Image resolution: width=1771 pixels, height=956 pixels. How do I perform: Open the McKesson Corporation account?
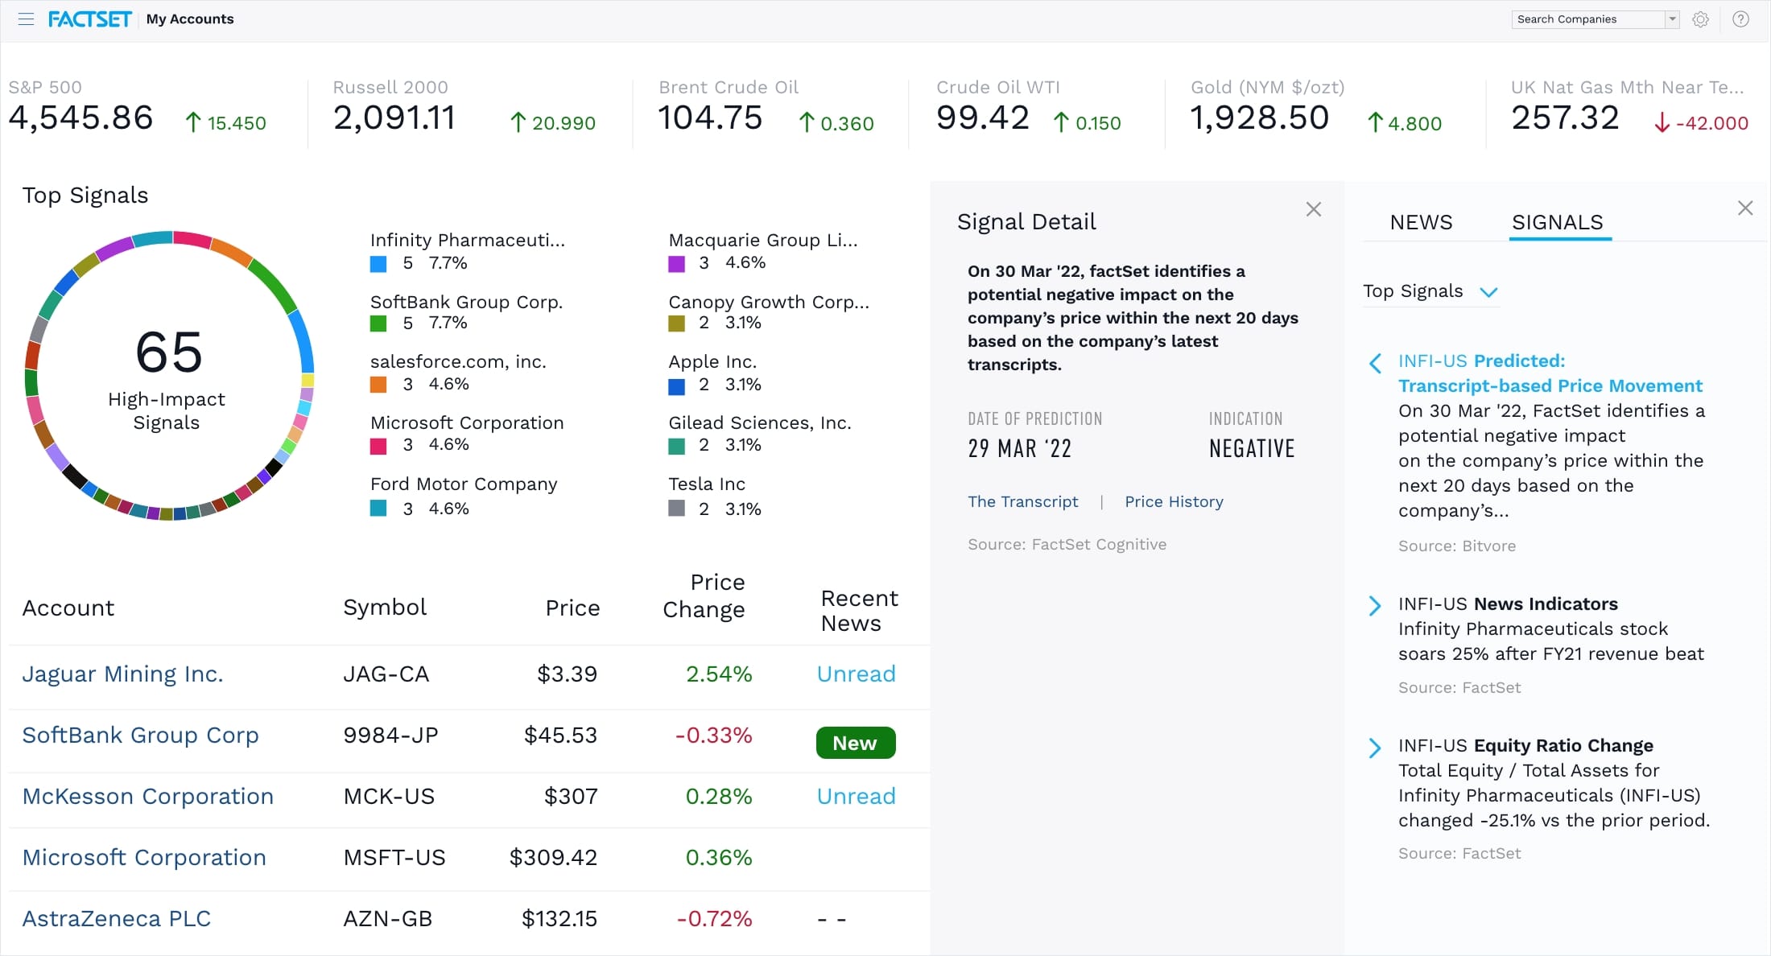tap(147, 796)
